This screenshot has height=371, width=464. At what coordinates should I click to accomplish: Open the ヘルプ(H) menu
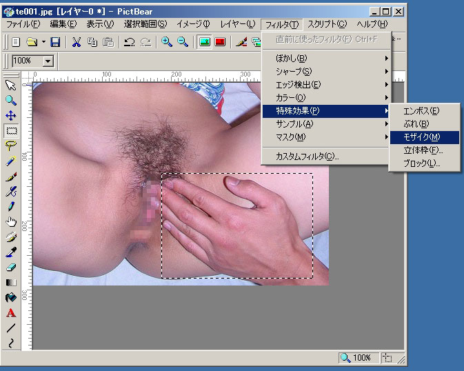[372, 24]
